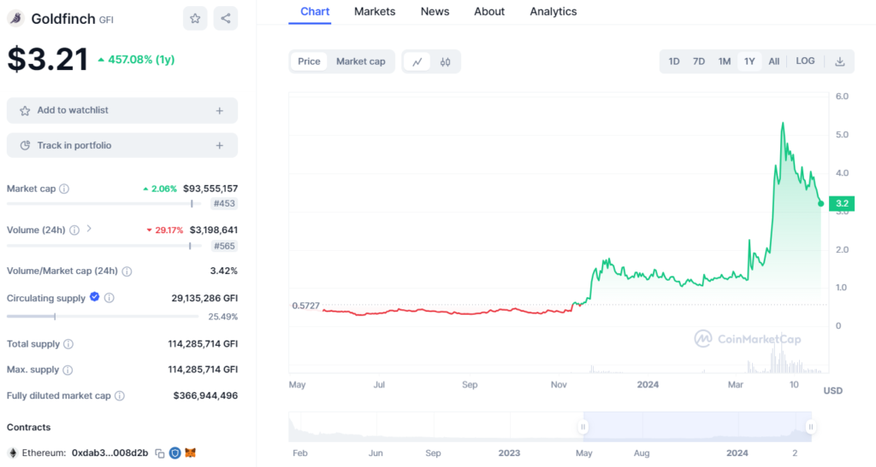Switch to candlestick chart icon
Screen dimensions: 876x467
446,61
